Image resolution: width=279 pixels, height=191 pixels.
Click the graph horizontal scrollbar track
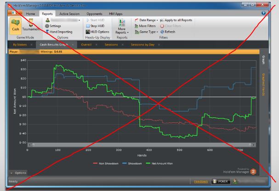click(142, 145)
